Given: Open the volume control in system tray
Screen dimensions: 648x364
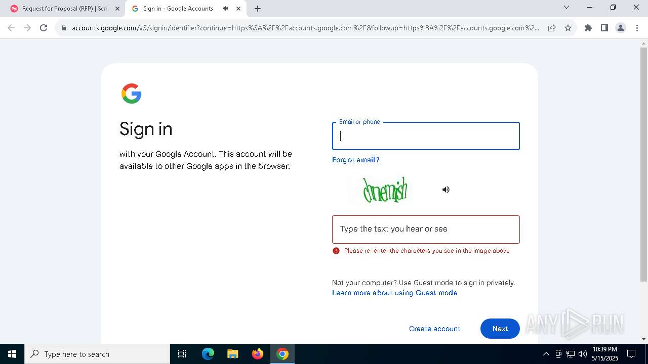Looking at the screenshot, I should click(x=583, y=354).
